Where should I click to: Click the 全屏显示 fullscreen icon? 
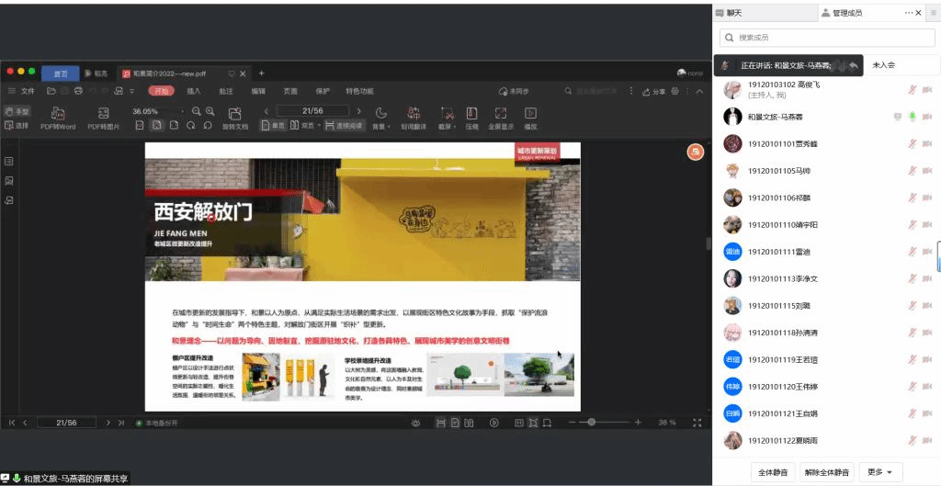pyautogui.click(x=500, y=114)
